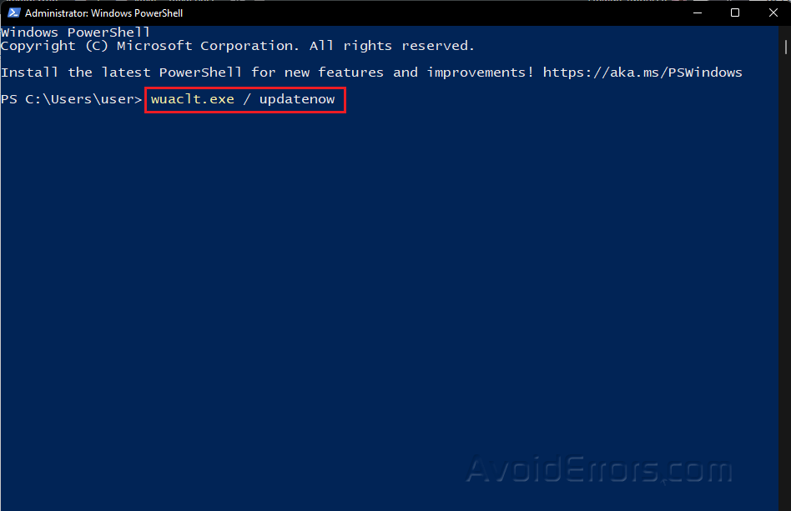Click the "Administrator: Windows PowerShell" title text

[x=104, y=13]
